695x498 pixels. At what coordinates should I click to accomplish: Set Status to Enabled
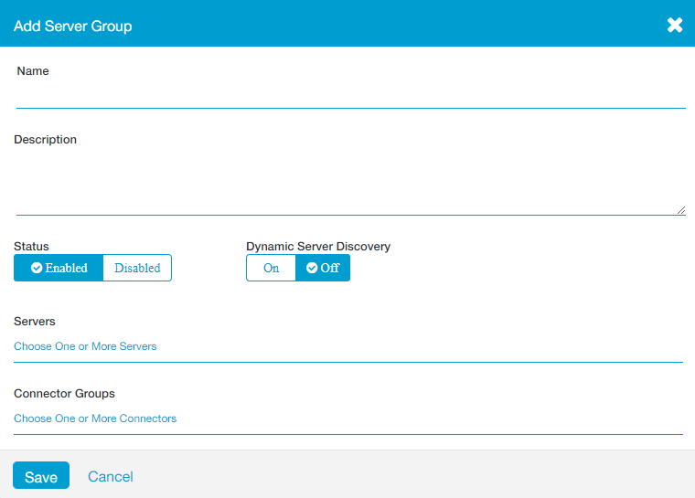[59, 268]
